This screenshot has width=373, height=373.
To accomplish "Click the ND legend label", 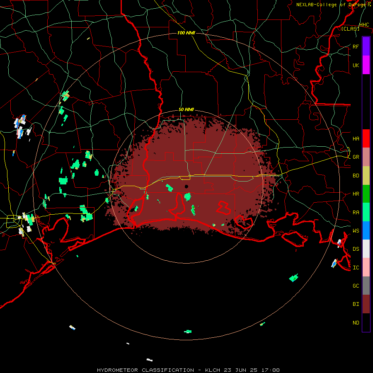I will pos(356,323).
